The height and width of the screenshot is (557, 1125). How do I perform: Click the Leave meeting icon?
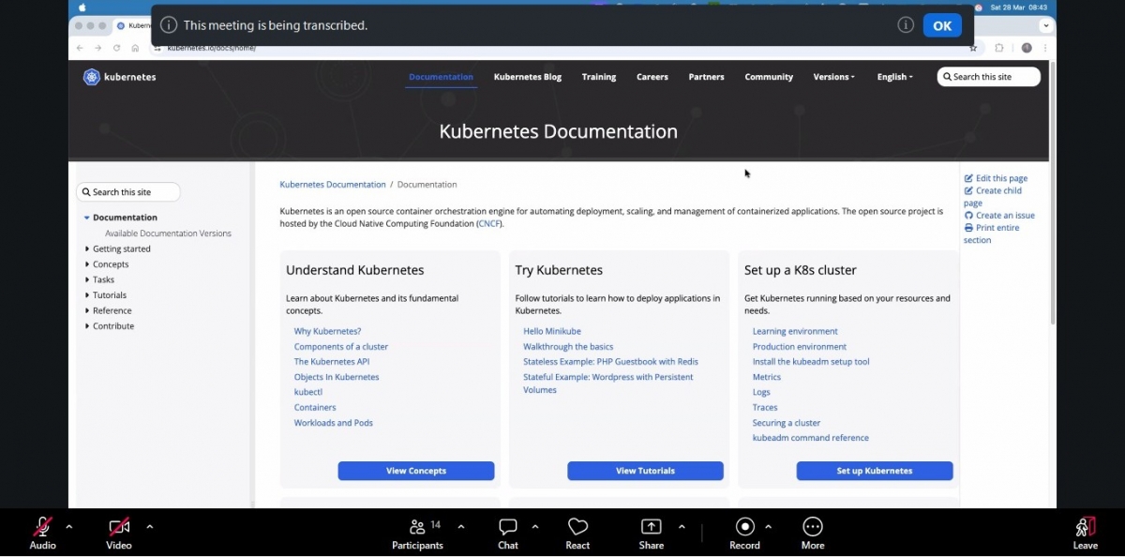1085,527
